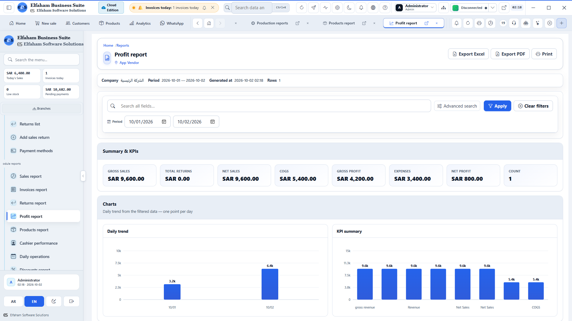
Task: Open the end date calendar picker
Action: [x=212, y=122]
